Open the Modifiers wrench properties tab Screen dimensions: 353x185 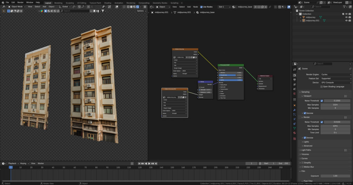point(295,110)
